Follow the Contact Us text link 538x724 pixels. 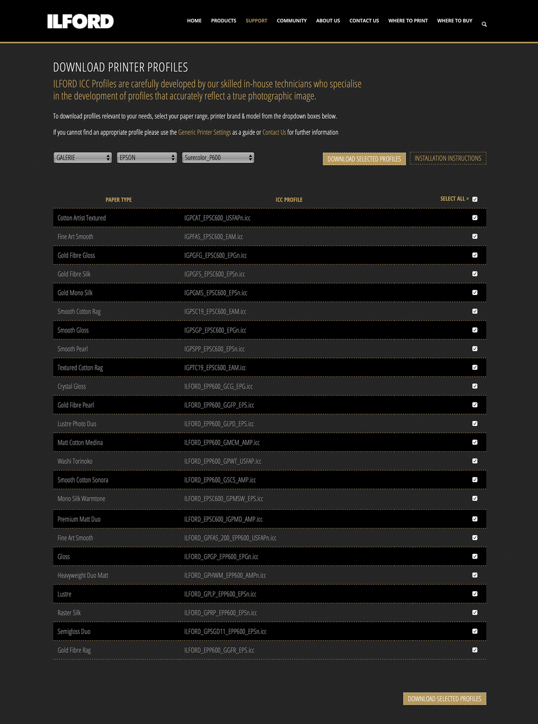[x=274, y=132]
